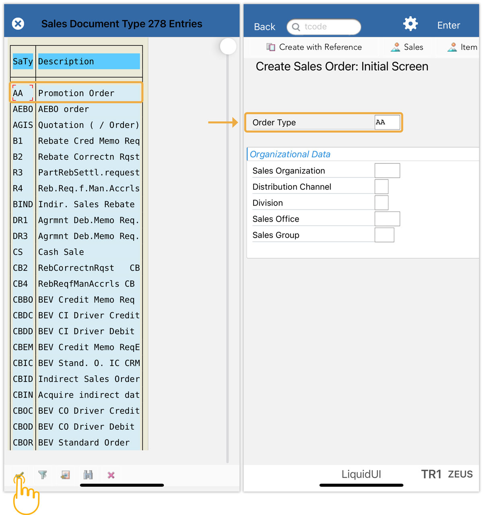Click the personal value list icon
Viewport: 483px width, 515px height.
[x=65, y=475]
